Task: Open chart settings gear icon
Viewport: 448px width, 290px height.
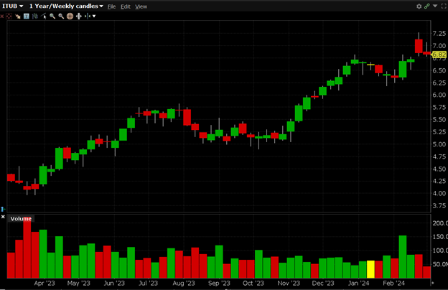Action: click(x=419, y=6)
